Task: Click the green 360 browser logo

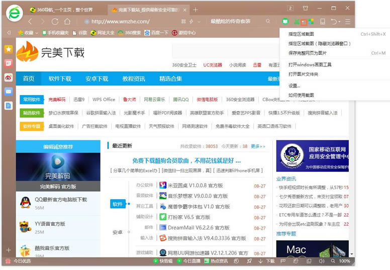Action: coord(15,13)
